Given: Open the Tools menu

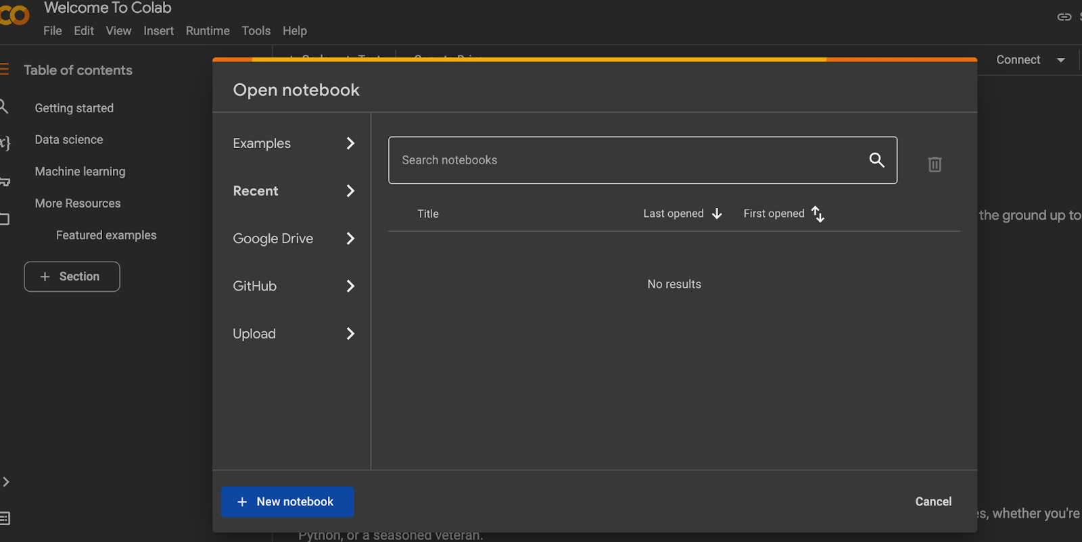Looking at the screenshot, I should click(256, 30).
